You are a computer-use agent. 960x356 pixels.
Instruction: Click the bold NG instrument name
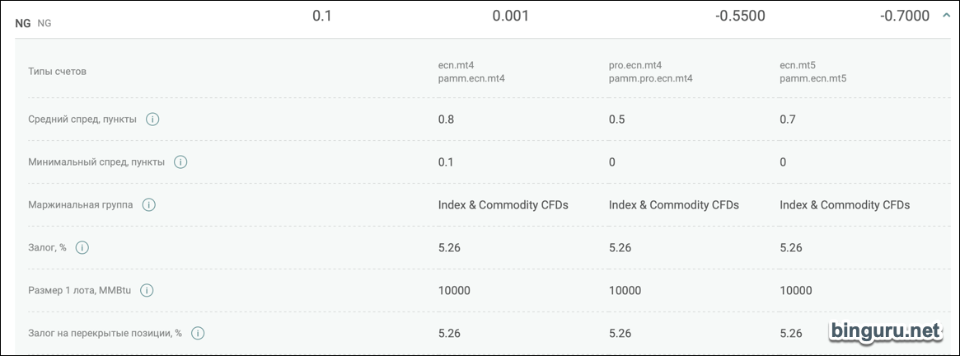22,23
